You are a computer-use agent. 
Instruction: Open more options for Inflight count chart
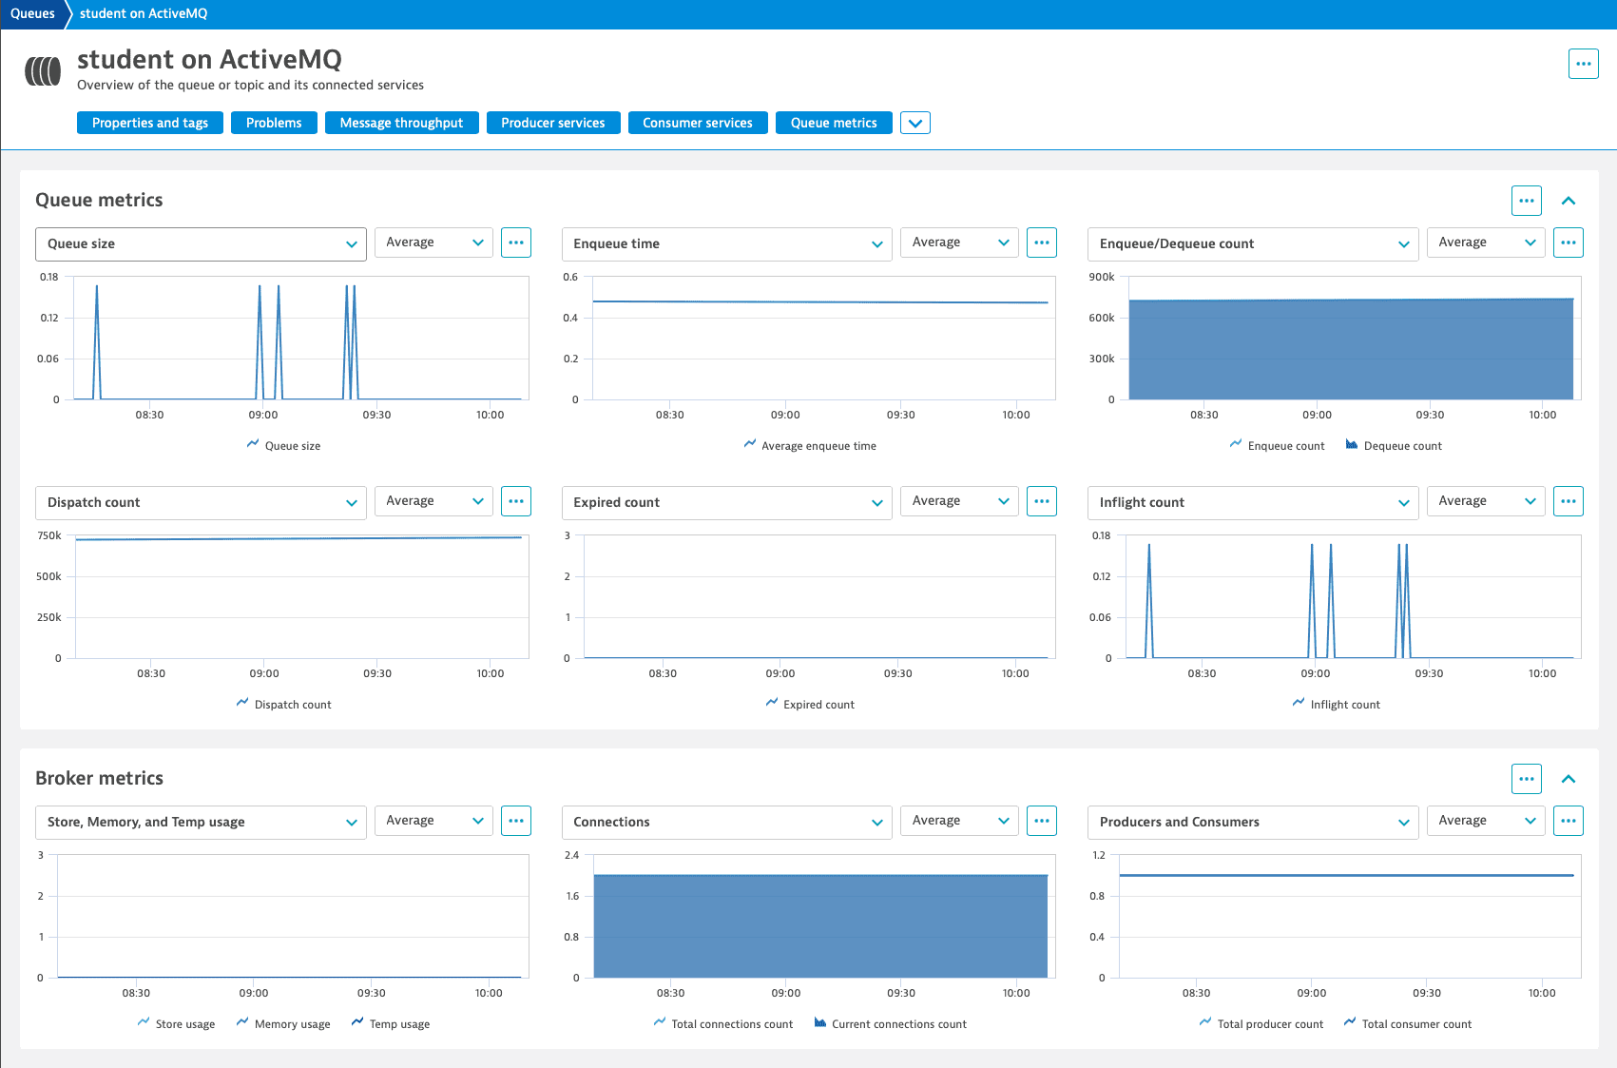click(x=1569, y=501)
